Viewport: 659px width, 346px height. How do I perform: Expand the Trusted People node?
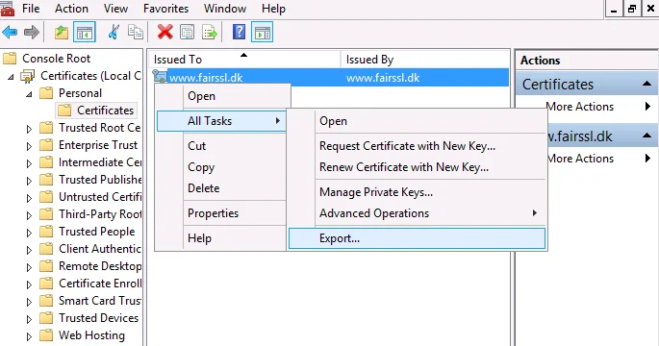(29, 233)
